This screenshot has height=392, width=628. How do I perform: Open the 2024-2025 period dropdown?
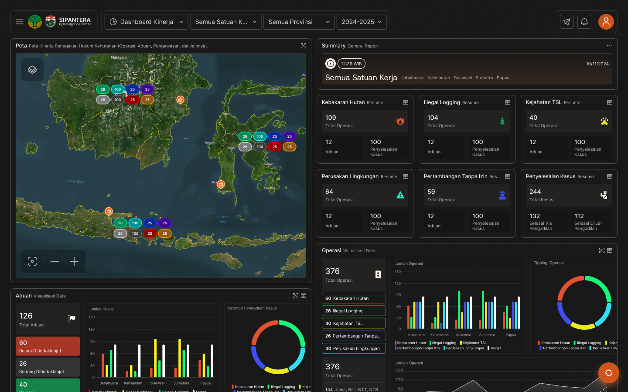tap(362, 21)
